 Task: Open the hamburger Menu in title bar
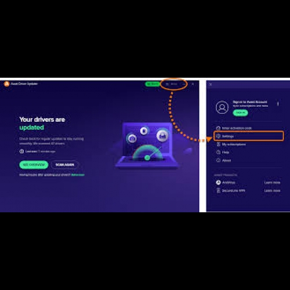click(x=172, y=84)
